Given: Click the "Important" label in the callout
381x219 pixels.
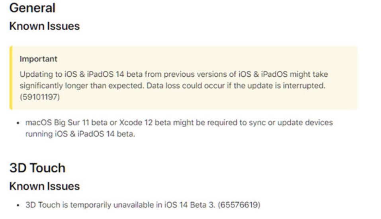Looking at the screenshot, I should point(39,59).
